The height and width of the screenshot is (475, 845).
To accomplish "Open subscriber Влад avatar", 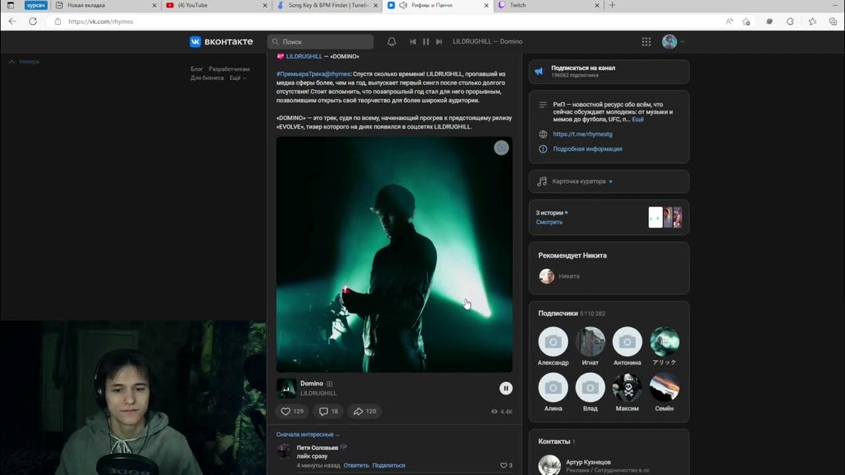I will pos(590,387).
